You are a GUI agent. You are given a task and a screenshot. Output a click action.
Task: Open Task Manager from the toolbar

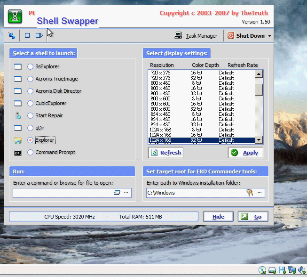tap(196, 36)
